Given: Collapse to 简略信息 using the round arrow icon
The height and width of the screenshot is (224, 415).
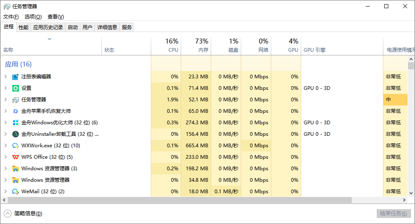Looking at the screenshot, I should point(8,213).
